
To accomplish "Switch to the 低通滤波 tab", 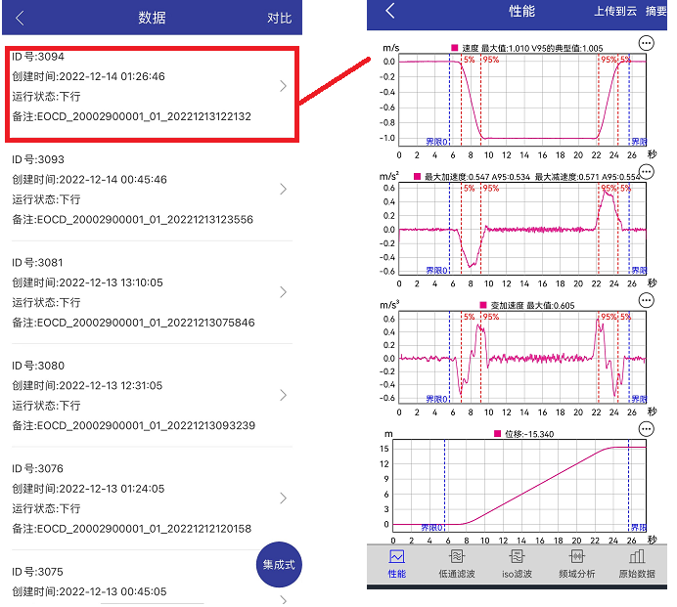I will [x=456, y=564].
